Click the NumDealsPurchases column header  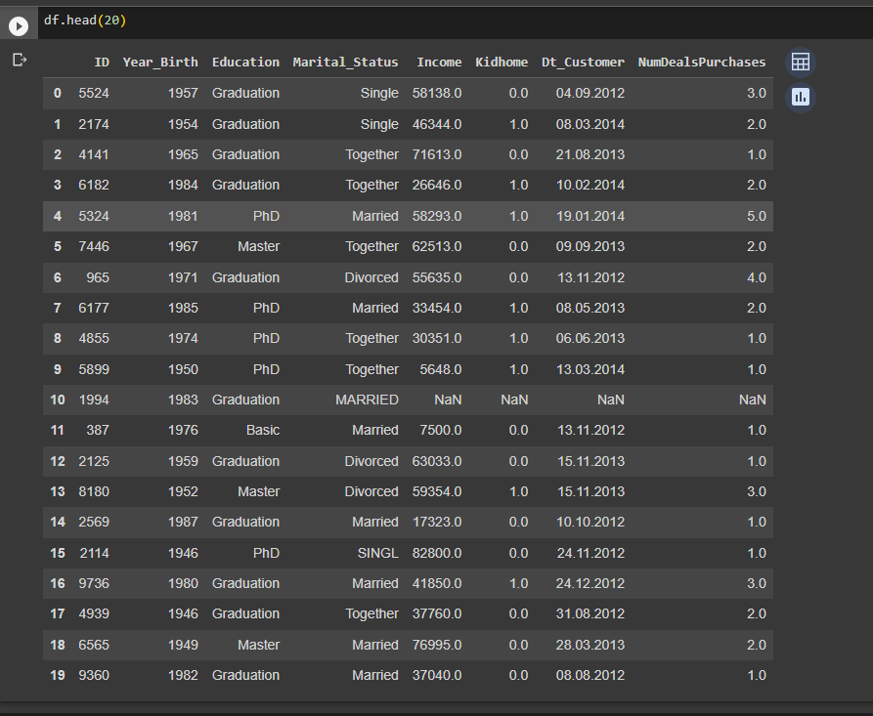pyautogui.click(x=702, y=63)
